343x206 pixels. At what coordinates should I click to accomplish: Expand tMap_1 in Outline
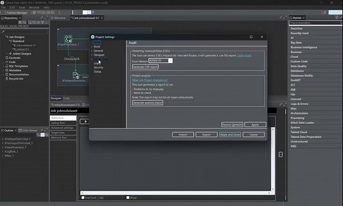click(2, 156)
